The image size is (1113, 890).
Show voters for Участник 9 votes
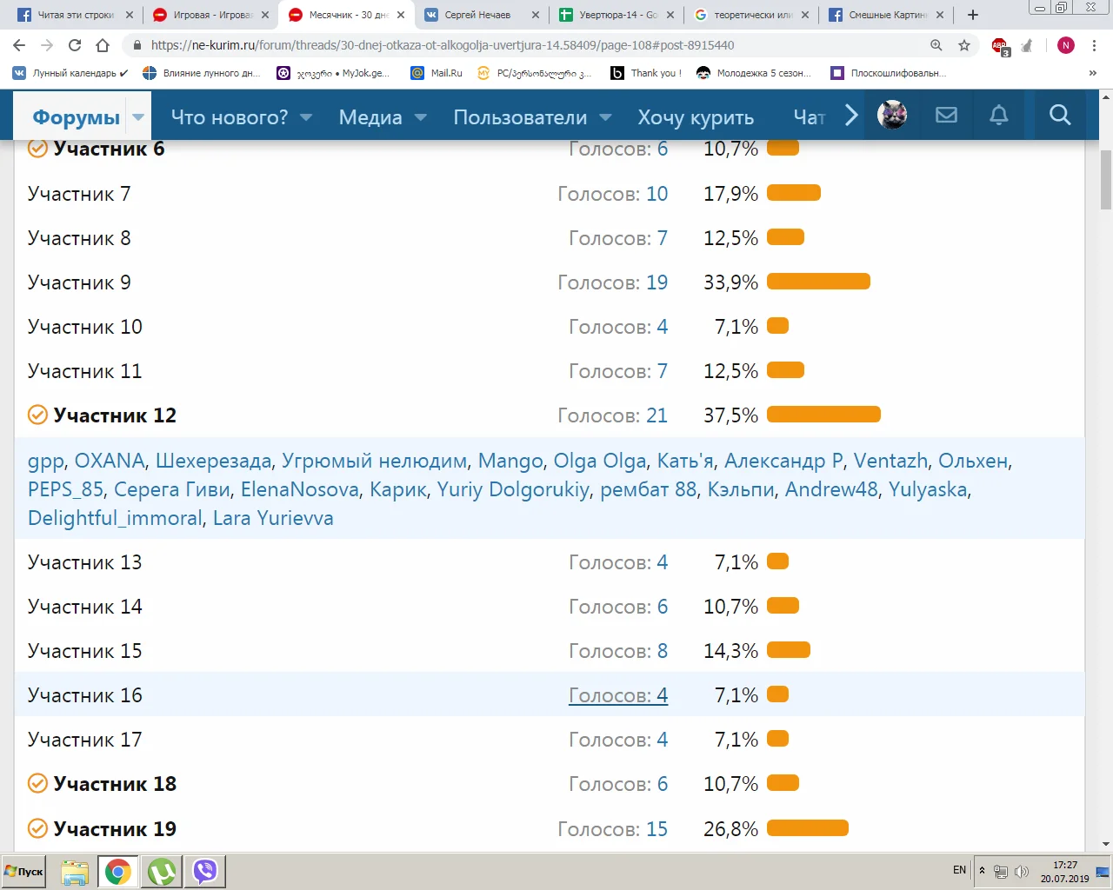613,282
